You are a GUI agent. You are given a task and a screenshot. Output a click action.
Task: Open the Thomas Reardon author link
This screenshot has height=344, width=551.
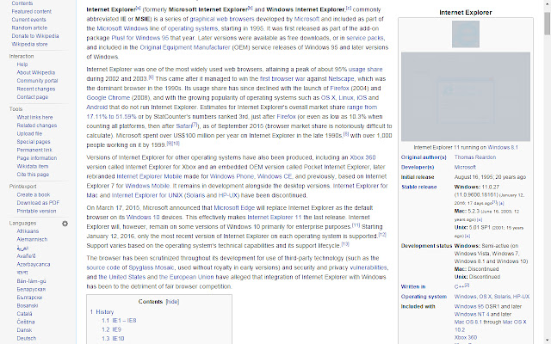tap(474, 157)
